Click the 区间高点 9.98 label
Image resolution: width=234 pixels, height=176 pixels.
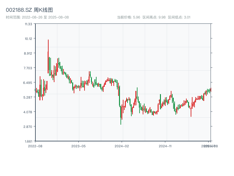[x=154, y=17]
